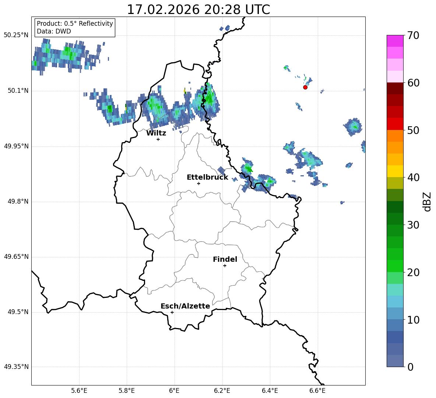Pick the dark maroon segment below 60
The image size is (436, 398).
[x=395, y=88]
